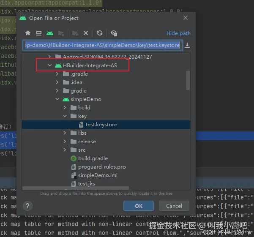Click the Cancel button

tap(174, 206)
